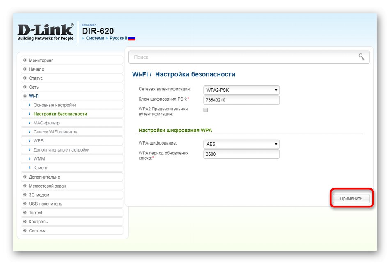Click the magnifier search icon
This screenshot has height=264, width=390.
point(361,57)
